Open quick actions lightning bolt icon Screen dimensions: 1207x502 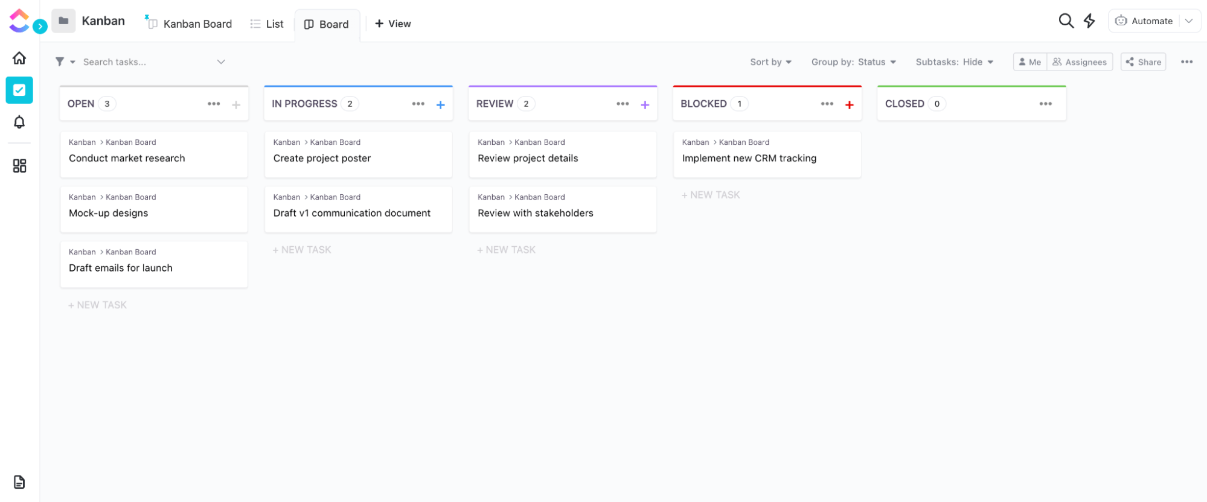click(1089, 21)
